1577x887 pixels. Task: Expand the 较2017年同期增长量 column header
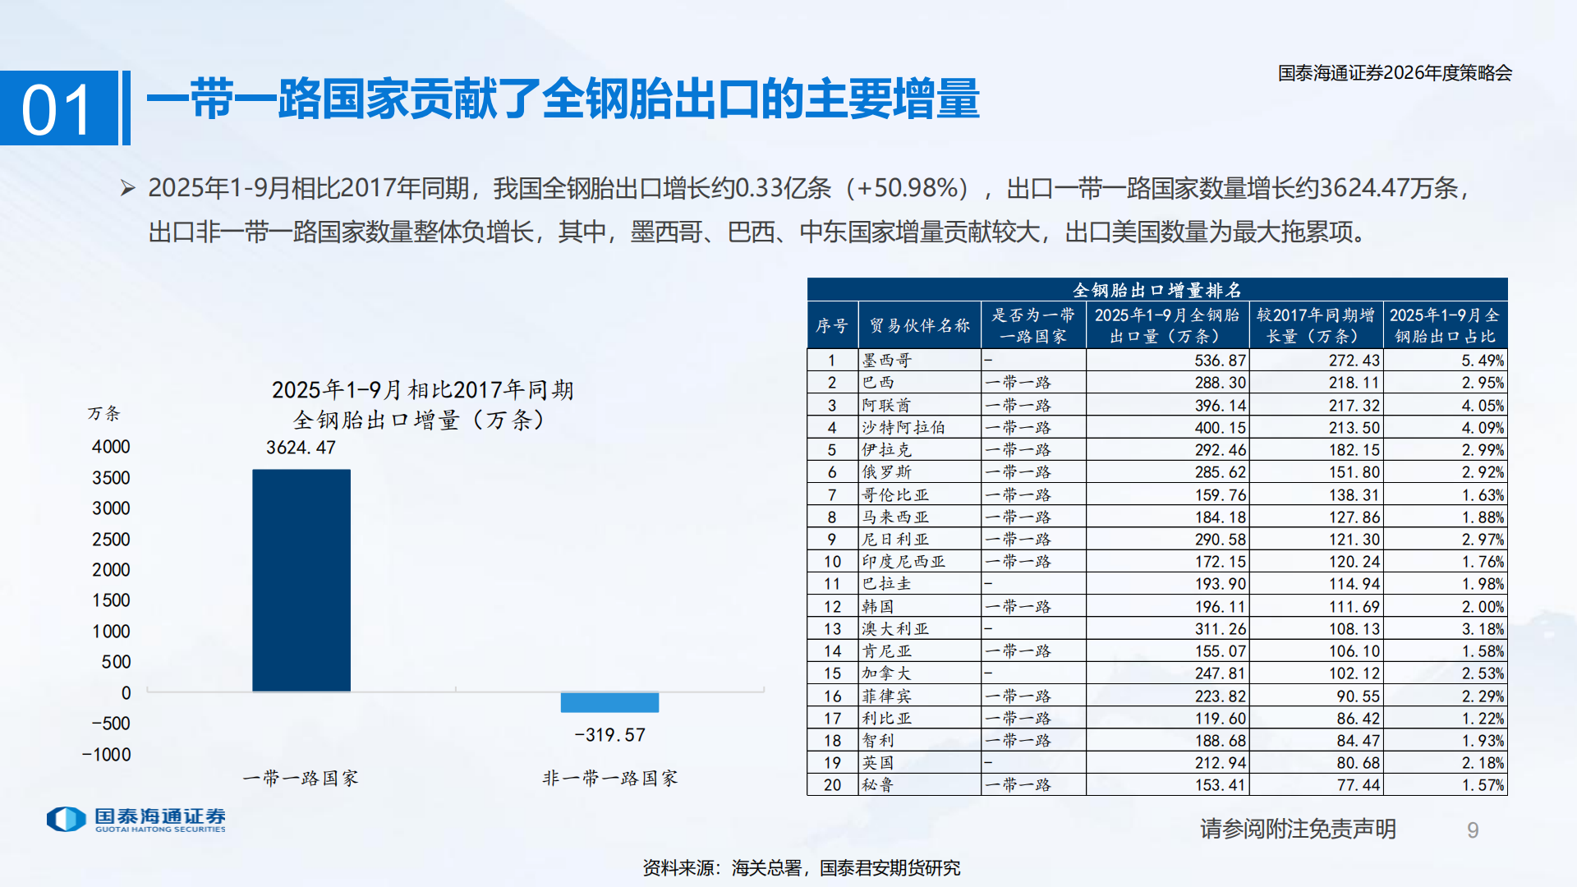pos(1314,325)
